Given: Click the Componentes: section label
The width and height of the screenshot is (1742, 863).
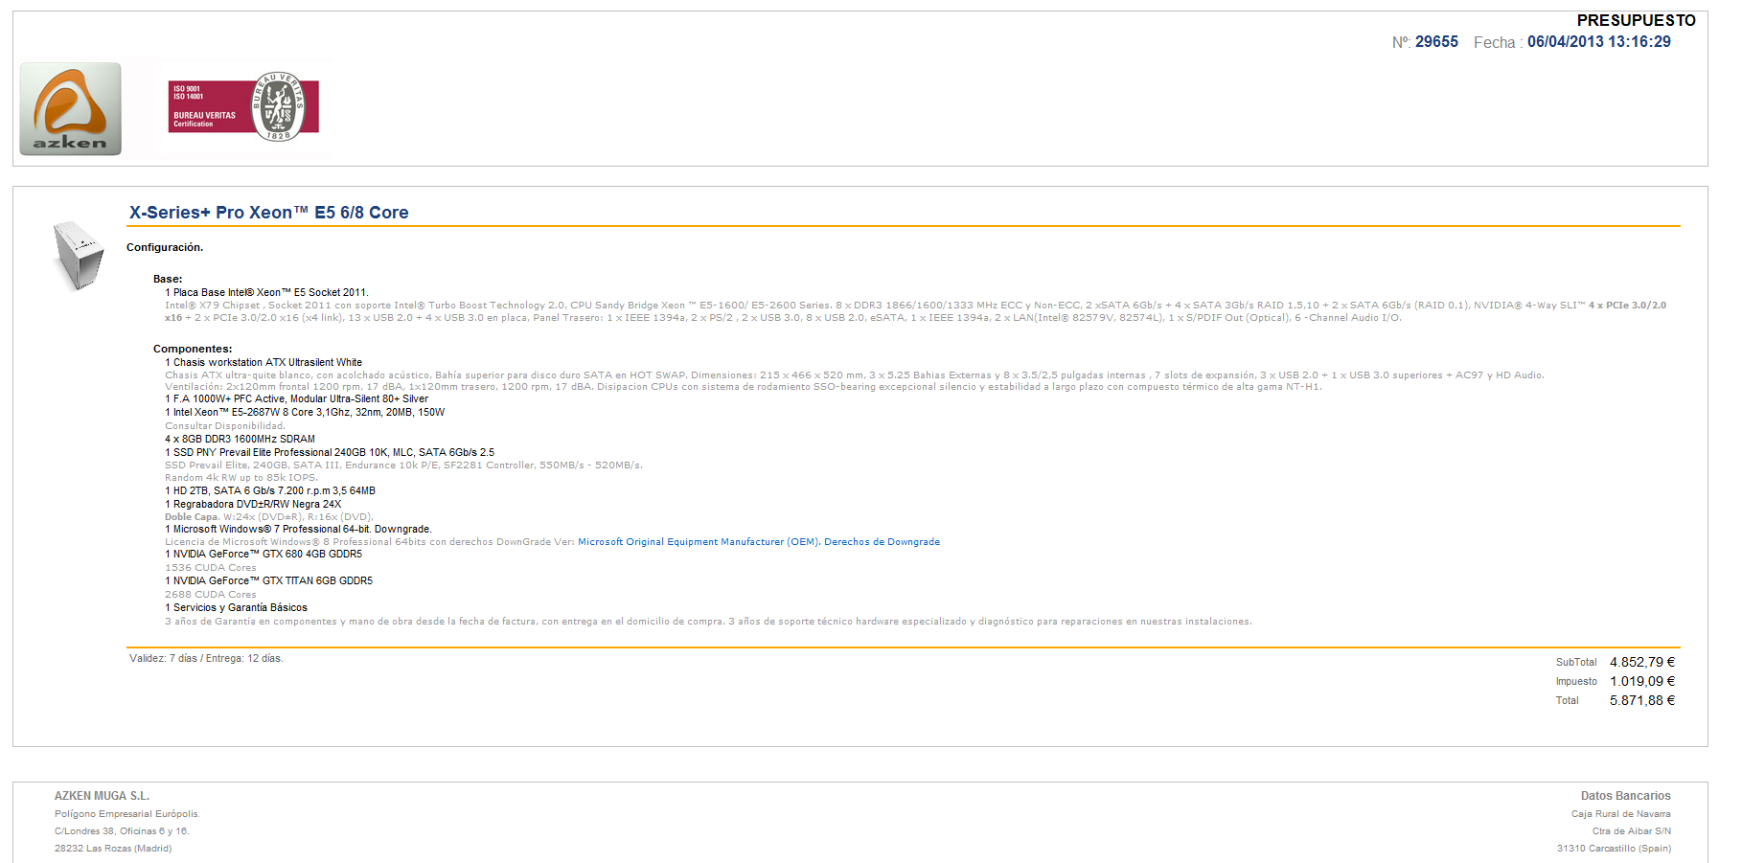Looking at the screenshot, I should point(193,350).
